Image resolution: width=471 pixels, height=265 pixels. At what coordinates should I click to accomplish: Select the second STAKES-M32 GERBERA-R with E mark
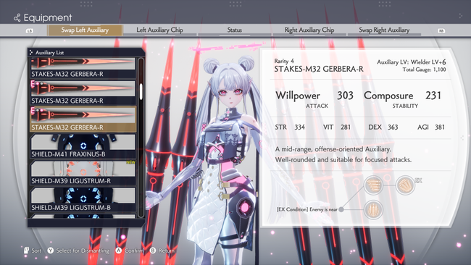coord(83,92)
